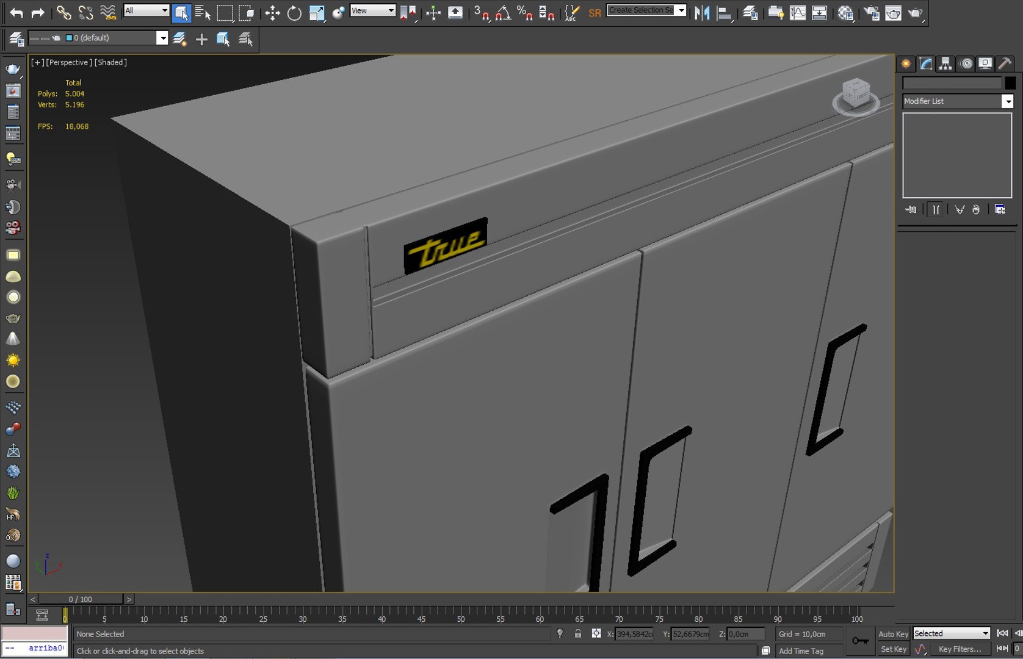The image size is (1023, 659).
Task: Click the Undo arrow icon
Action: (x=16, y=12)
